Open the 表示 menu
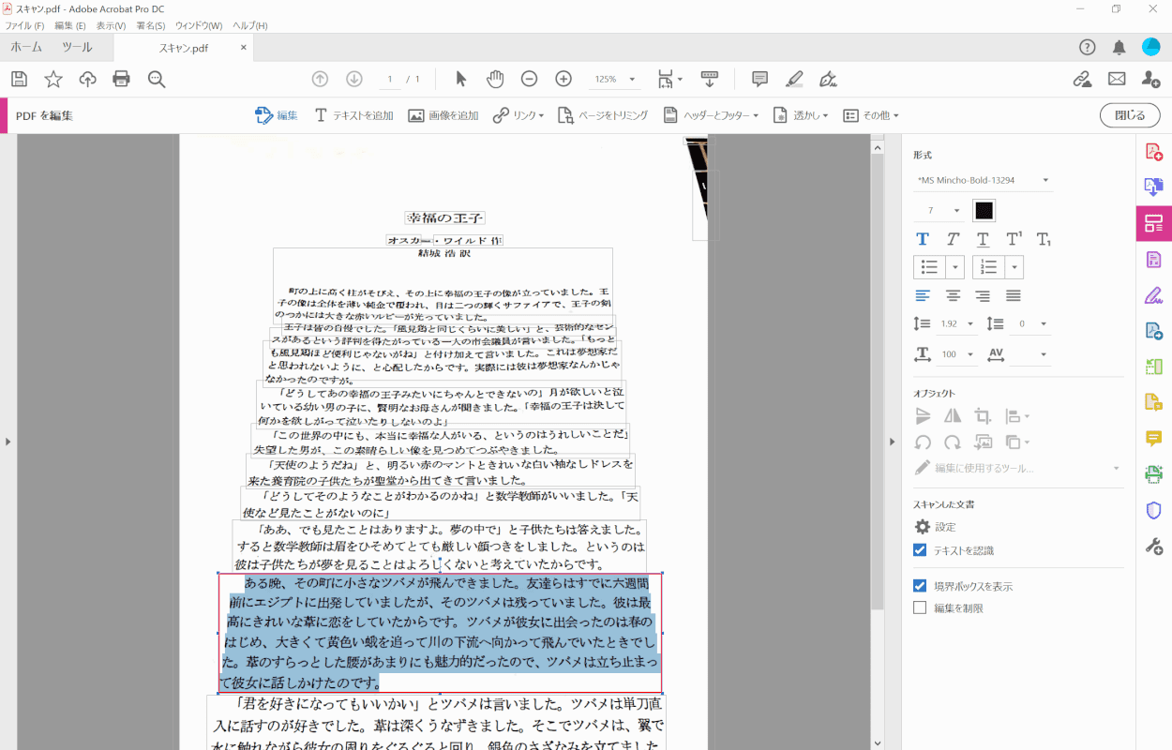Screen dimensions: 1172x750 click(x=111, y=25)
